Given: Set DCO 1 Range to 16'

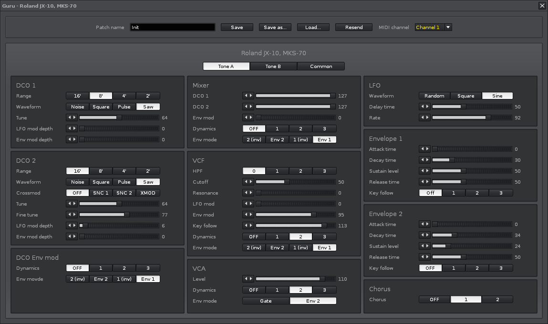Looking at the screenshot, I should (77, 96).
